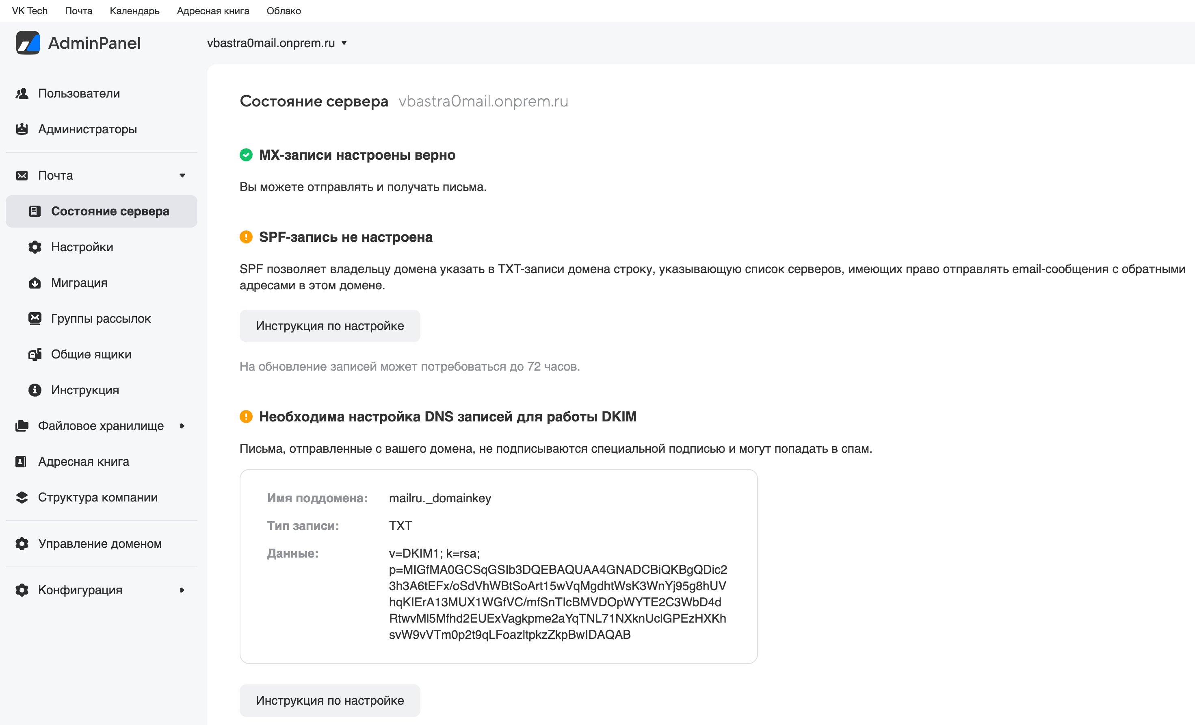Screen dimensions: 1195x725
Task: Open Календарь in the top menu
Action: (x=134, y=11)
